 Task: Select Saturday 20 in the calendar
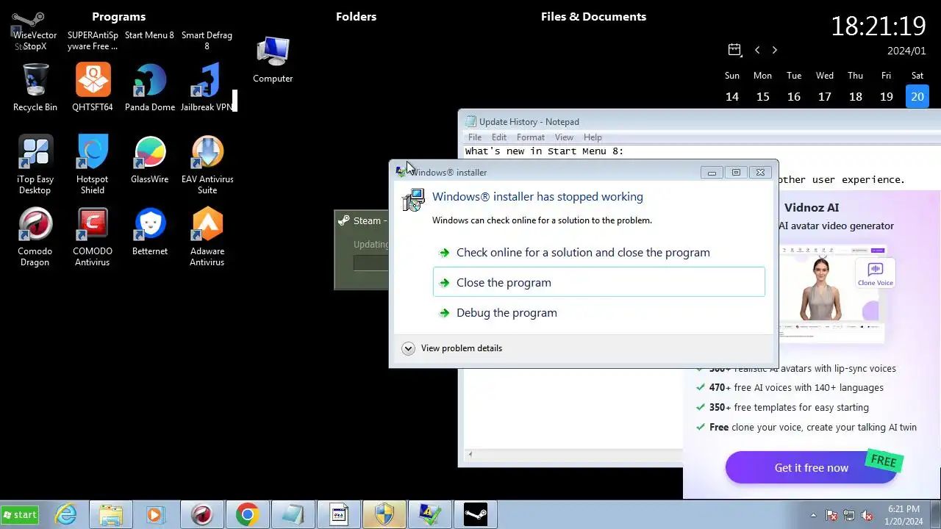coord(917,96)
